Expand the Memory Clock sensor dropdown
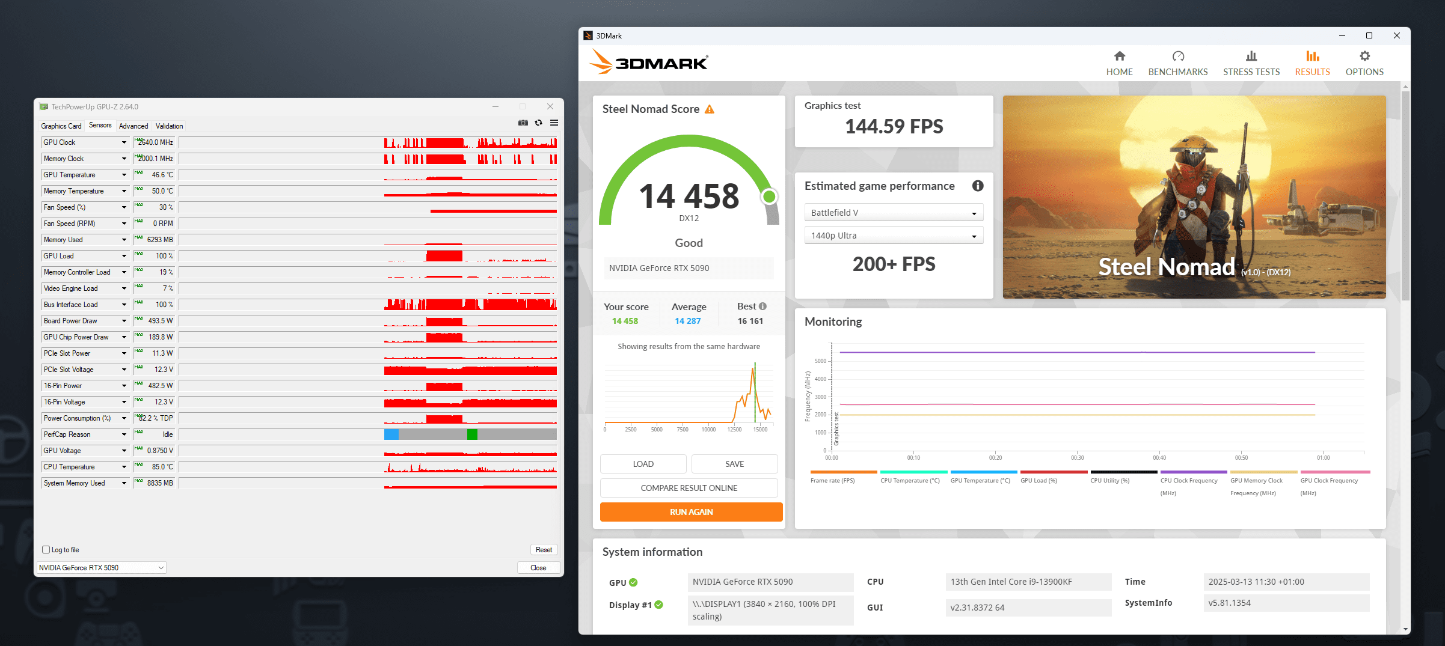The image size is (1445, 646). point(124,159)
